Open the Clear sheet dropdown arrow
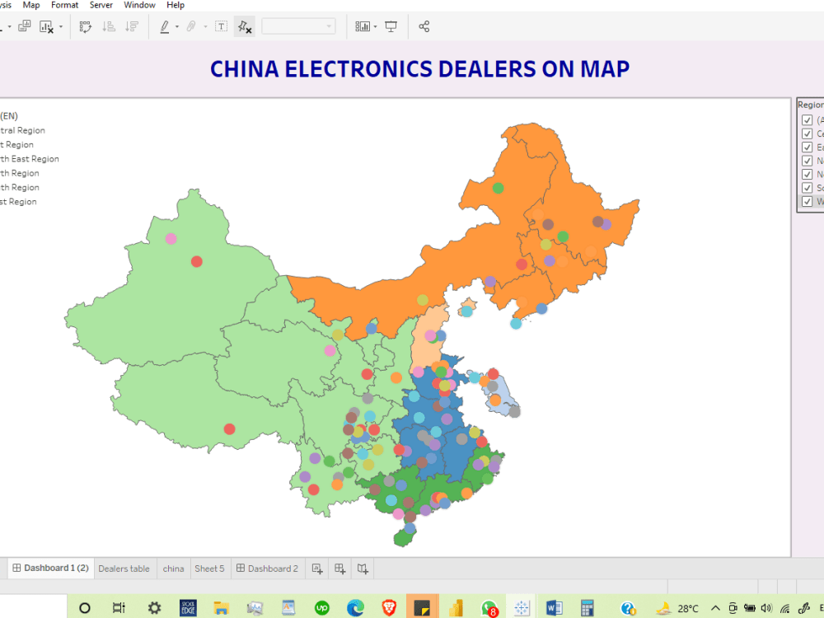The image size is (824, 618). pos(61,27)
